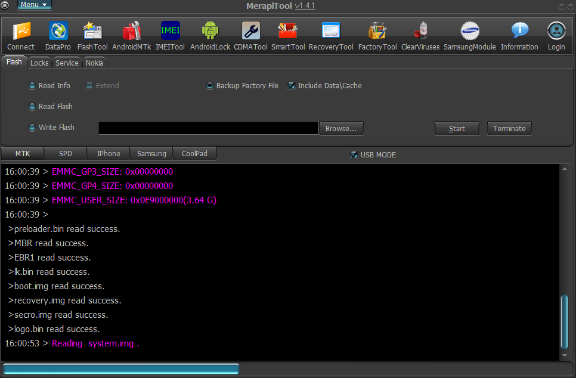
Task: Click the log scroll up arrow
Action: (x=564, y=169)
